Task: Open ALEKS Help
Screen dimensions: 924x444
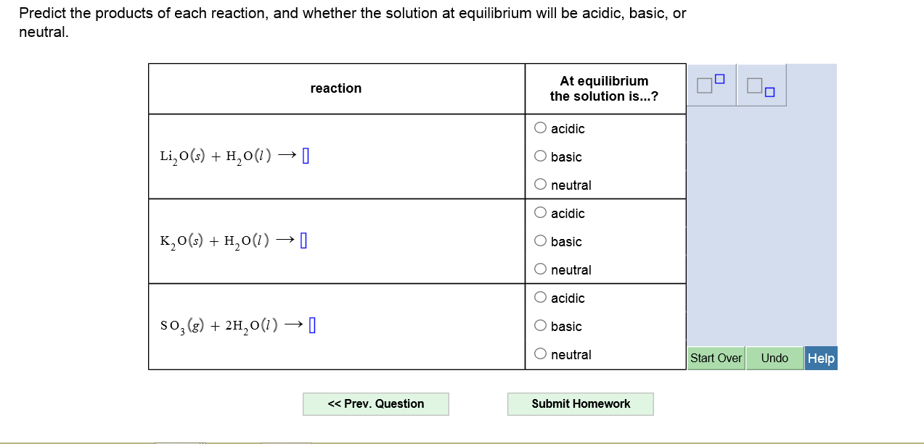Action: pyautogui.click(x=821, y=358)
